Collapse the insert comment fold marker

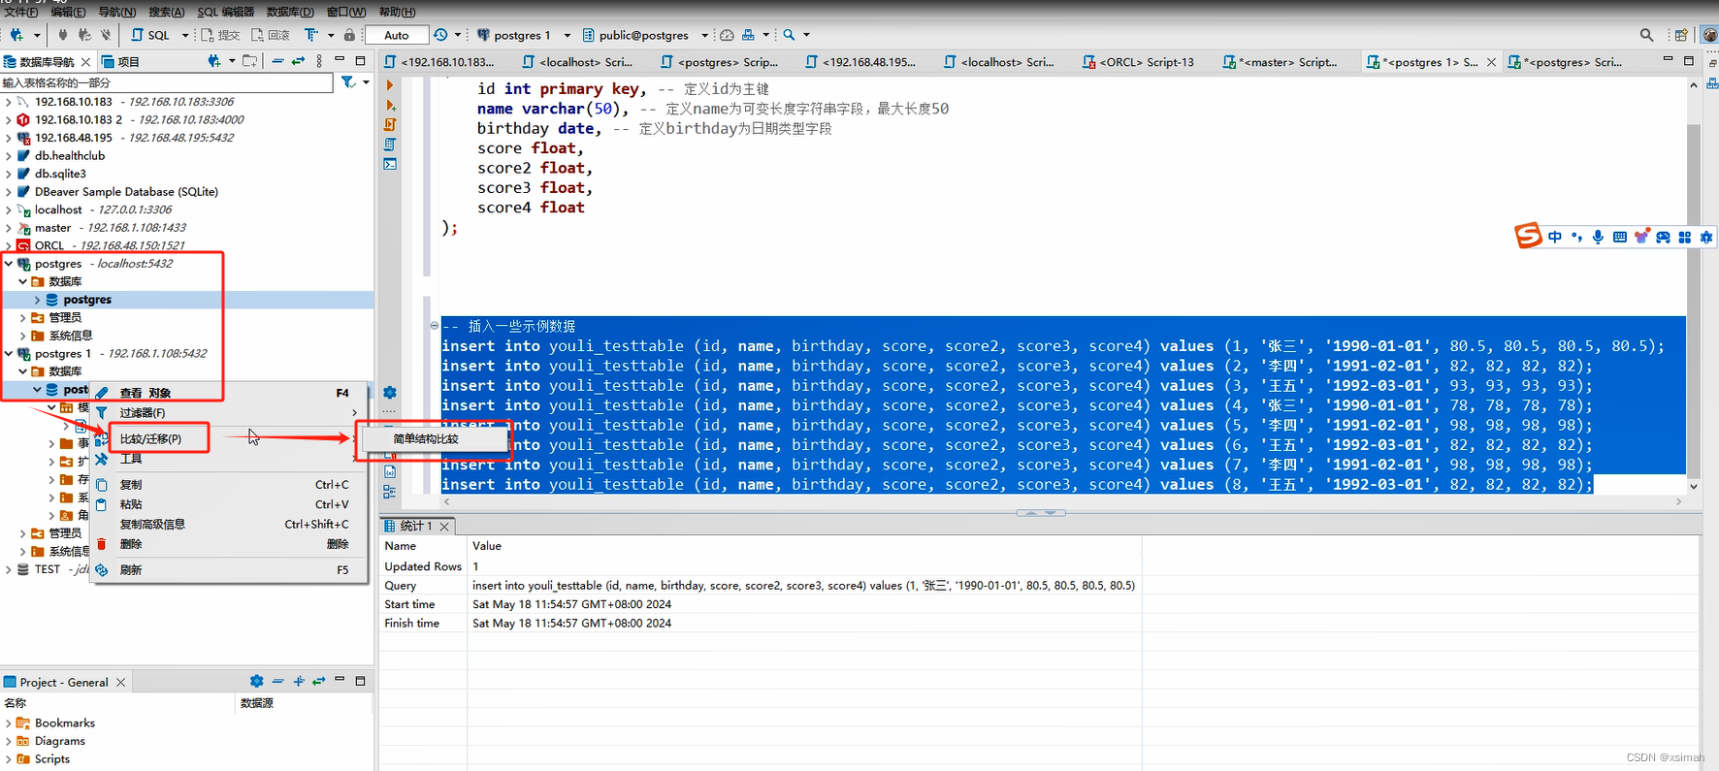[434, 326]
